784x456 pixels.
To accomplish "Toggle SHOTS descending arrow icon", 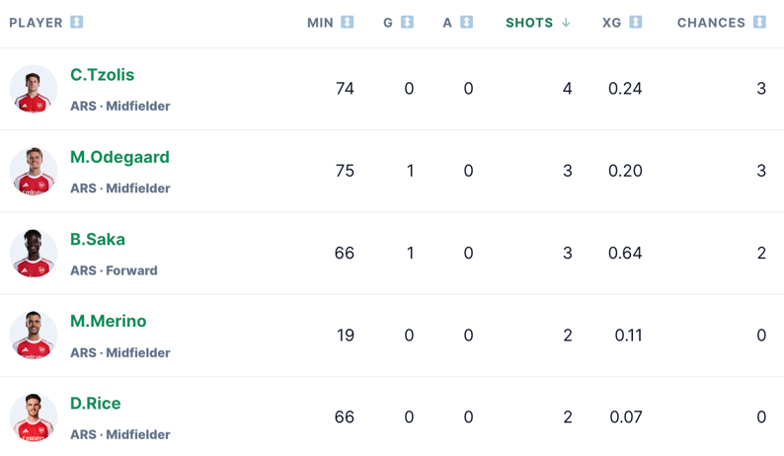I will (566, 23).
